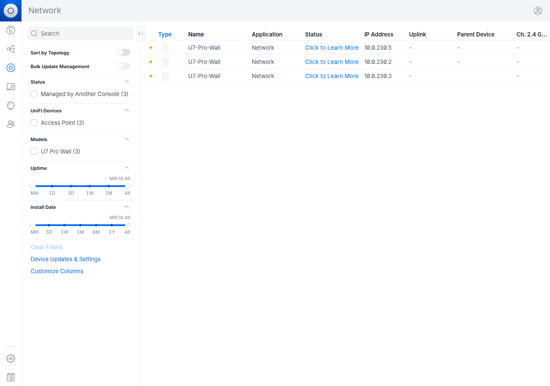Click to Learn More for 10.0.230.2
Image resolution: width=550 pixels, height=386 pixels.
pos(332,62)
